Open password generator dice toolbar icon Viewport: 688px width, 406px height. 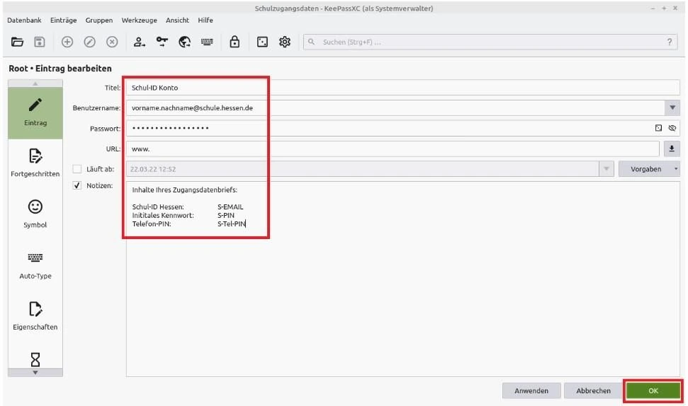pyautogui.click(x=262, y=42)
